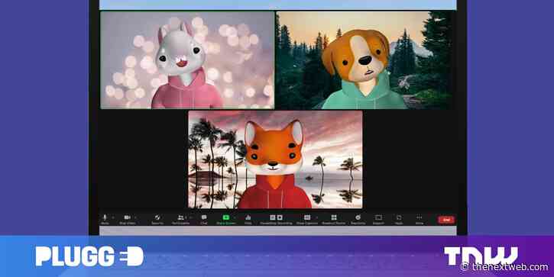Stop Video using the camera icon
The height and width of the screenshot is (277, 554).
pyautogui.click(x=127, y=217)
